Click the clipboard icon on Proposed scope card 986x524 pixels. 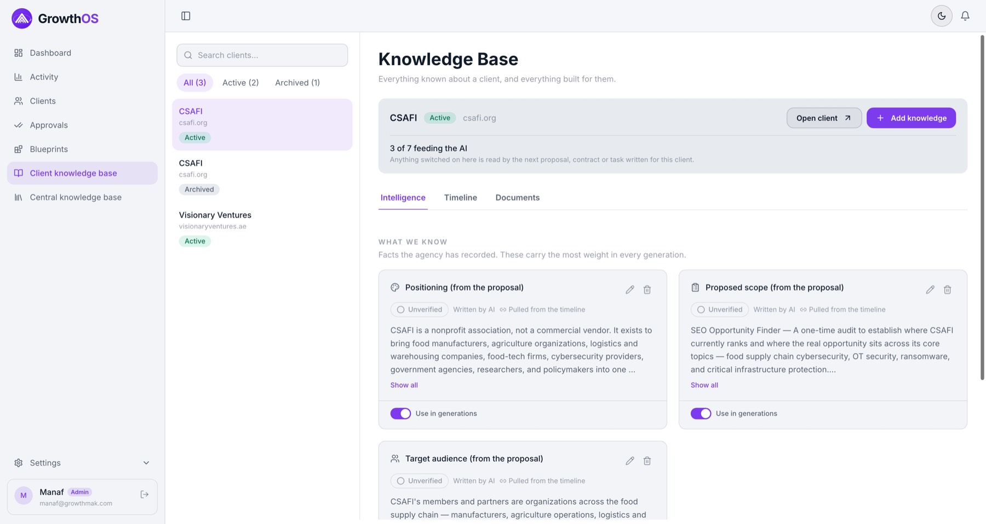695,287
